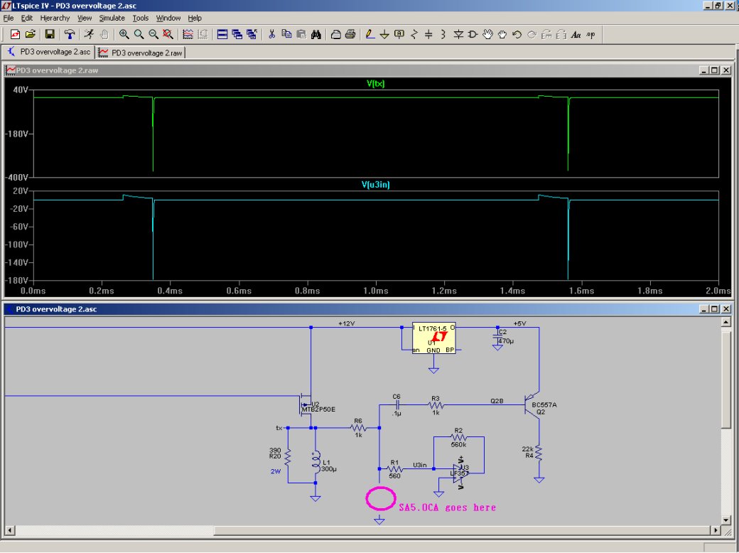Open the Control Panel hammer icon
Image resolution: width=739 pixels, height=553 pixels.
69,34
